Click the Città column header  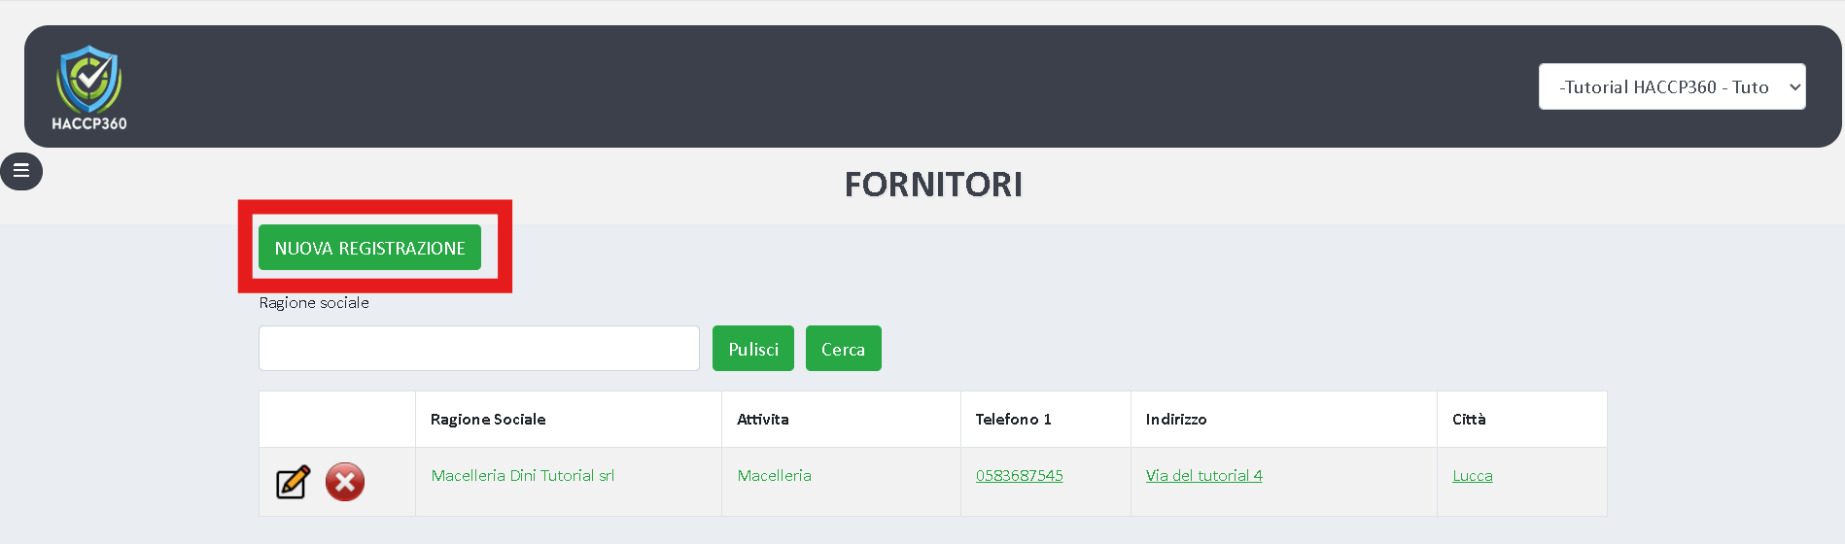[x=1469, y=420]
